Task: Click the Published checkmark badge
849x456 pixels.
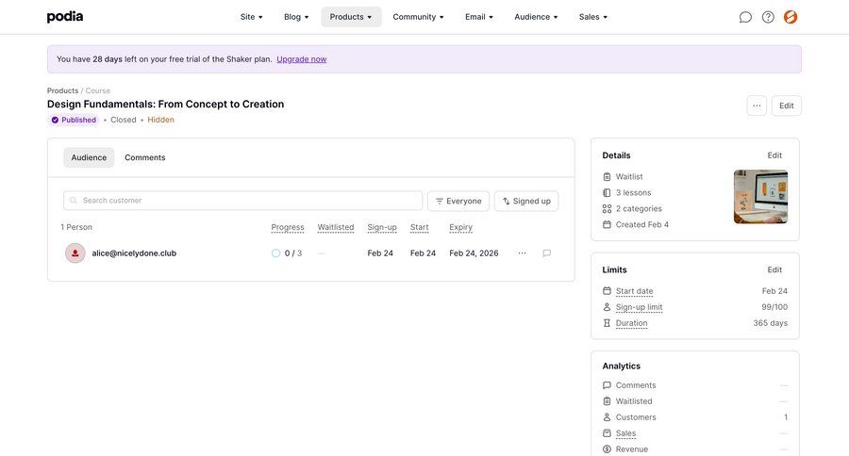Action: (x=74, y=120)
